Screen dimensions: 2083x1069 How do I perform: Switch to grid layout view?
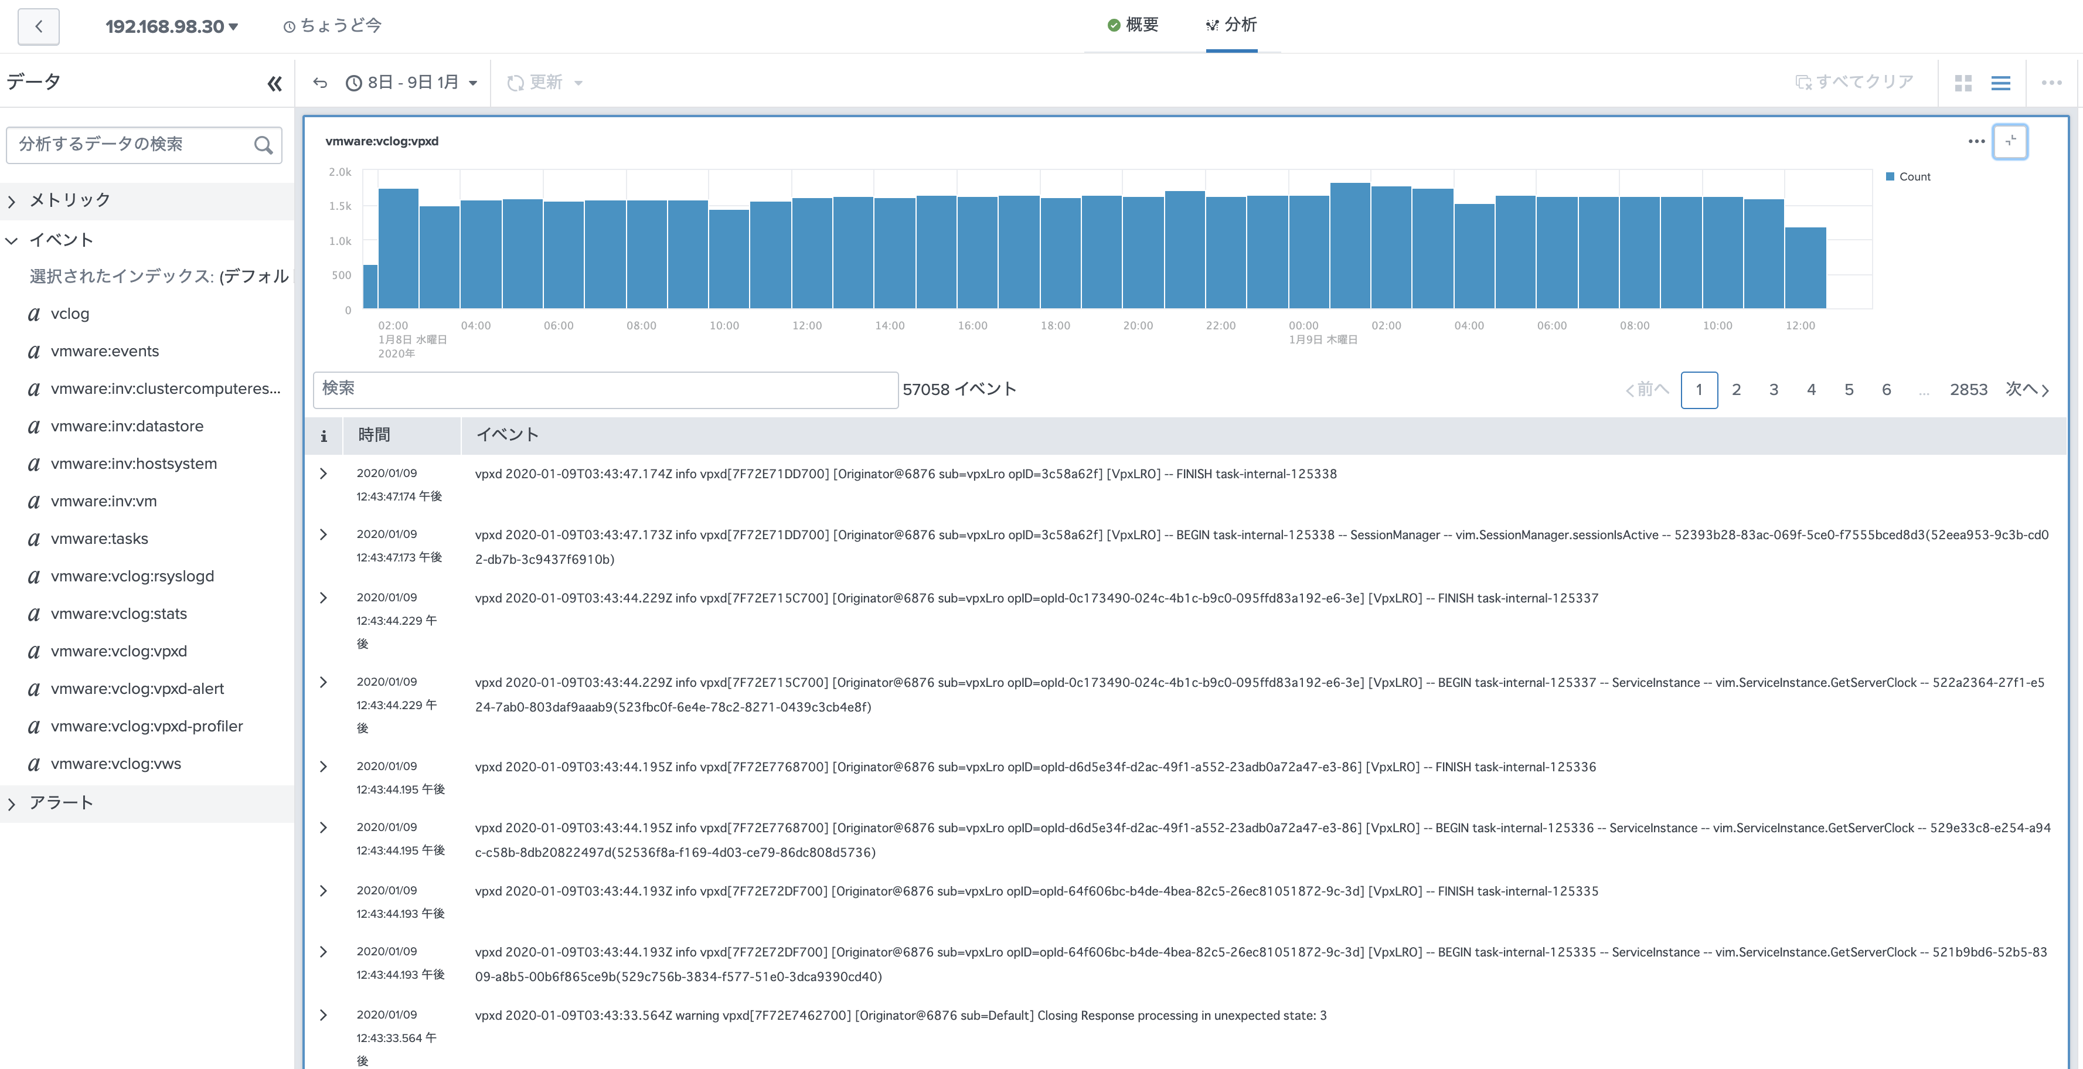[x=1962, y=83]
